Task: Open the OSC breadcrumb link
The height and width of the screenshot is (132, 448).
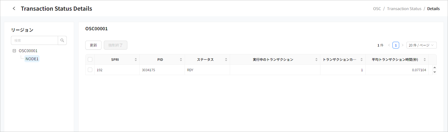Action: pos(377,9)
